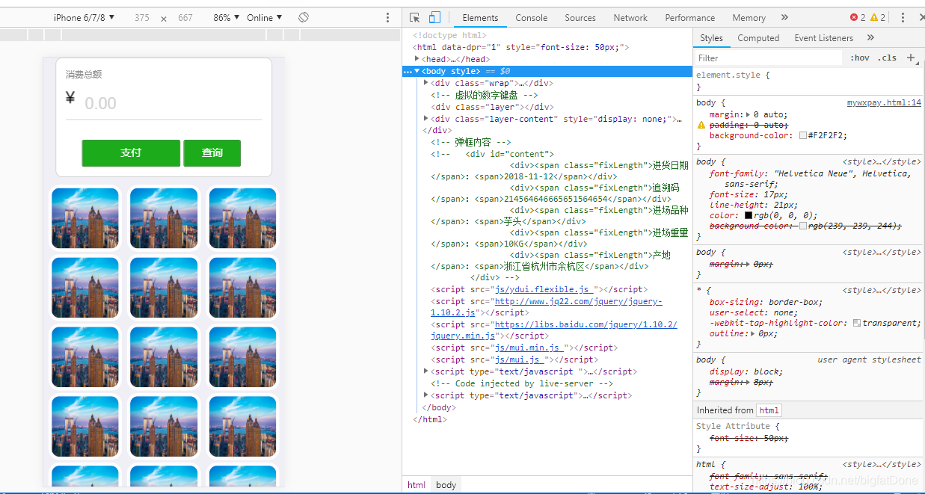This screenshot has height=494, width=925.
Task: Expand the head element node
Action: (x=417, y=59)
